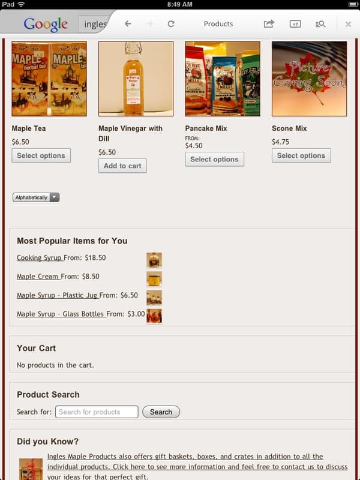Open the Maple Cream link
The width and height of the screenshot is (360, 480).
[38, 277]
